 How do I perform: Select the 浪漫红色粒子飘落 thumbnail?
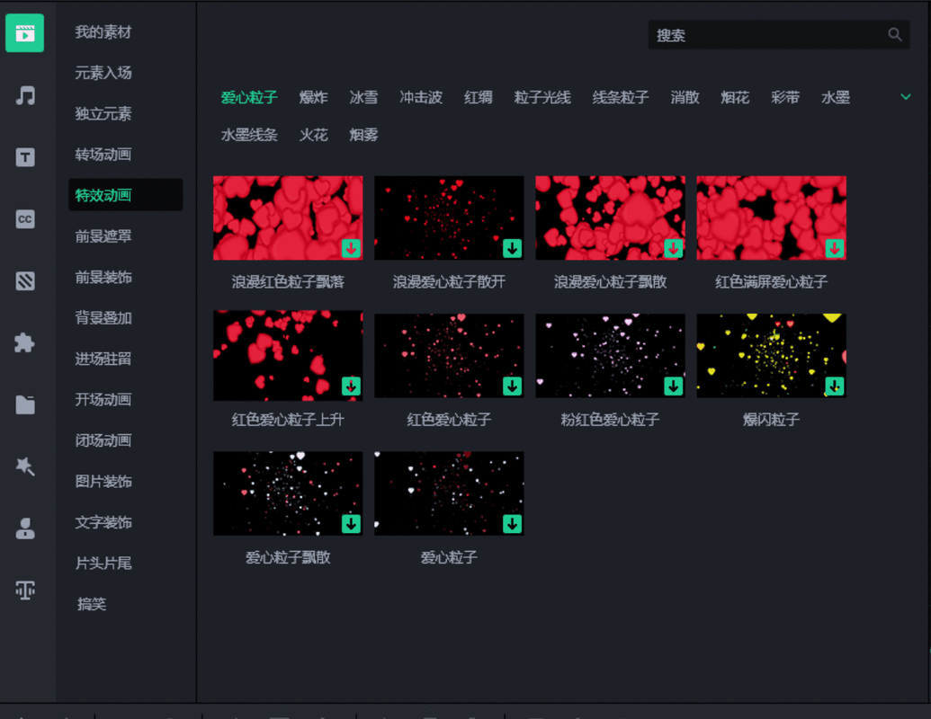tap(288, 217)
